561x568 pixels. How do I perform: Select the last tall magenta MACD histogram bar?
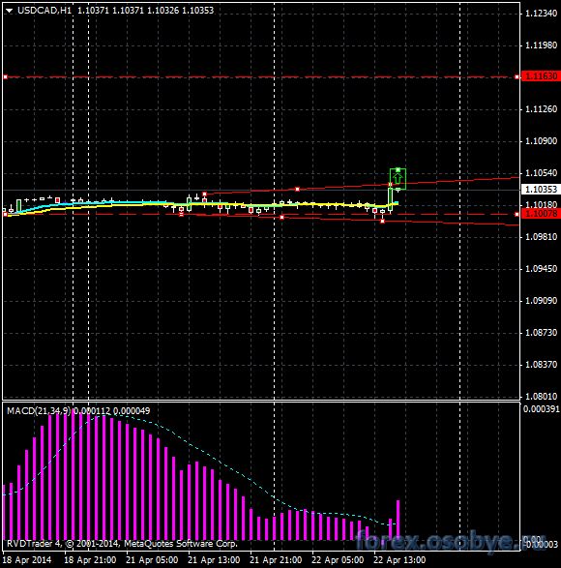[399, 520]
